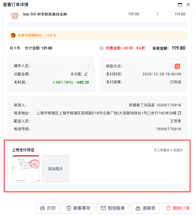Click the 顾客寄存 customer deposit button
The width and height of the screenshot is (196, 216).
click(x=78, y=208)
